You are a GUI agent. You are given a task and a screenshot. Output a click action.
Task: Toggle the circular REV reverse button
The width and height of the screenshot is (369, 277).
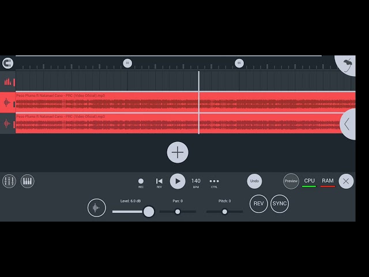[x=259, y=204]
